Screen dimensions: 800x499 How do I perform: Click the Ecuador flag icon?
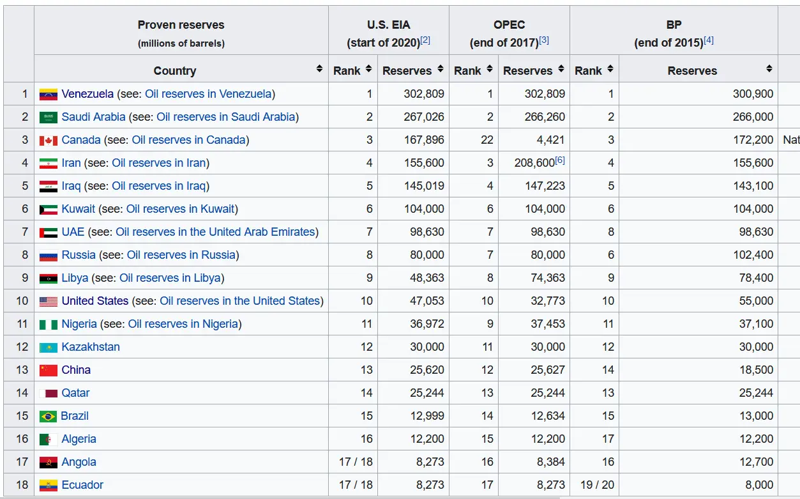[x=49, y=486]
